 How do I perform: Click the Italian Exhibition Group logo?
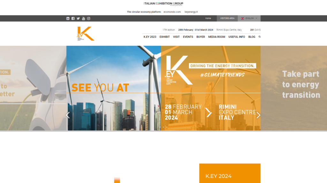tap(163, 4)
